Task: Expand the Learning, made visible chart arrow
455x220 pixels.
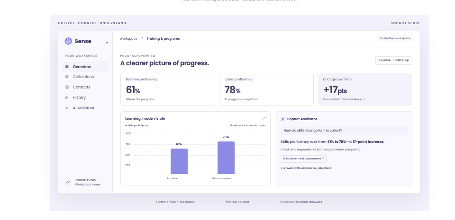Action: click(264, 118)
